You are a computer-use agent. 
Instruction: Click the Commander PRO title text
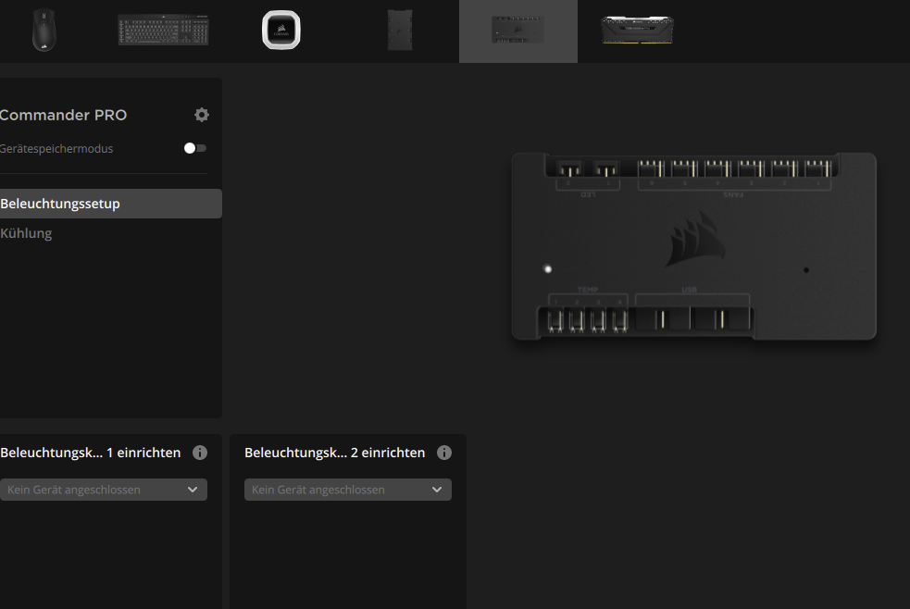pos(63,115)
